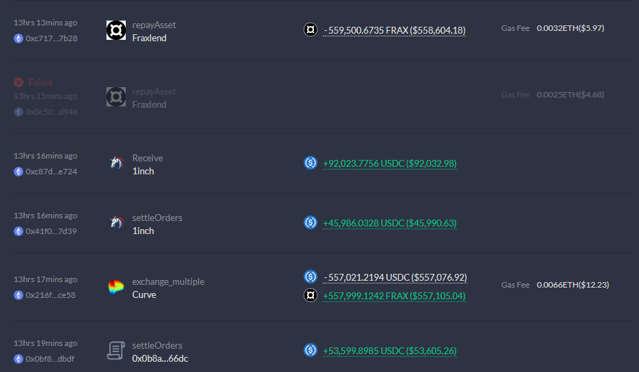
Task: Click contract address 0x0b8a...66dc
Action: coord(160,358)
